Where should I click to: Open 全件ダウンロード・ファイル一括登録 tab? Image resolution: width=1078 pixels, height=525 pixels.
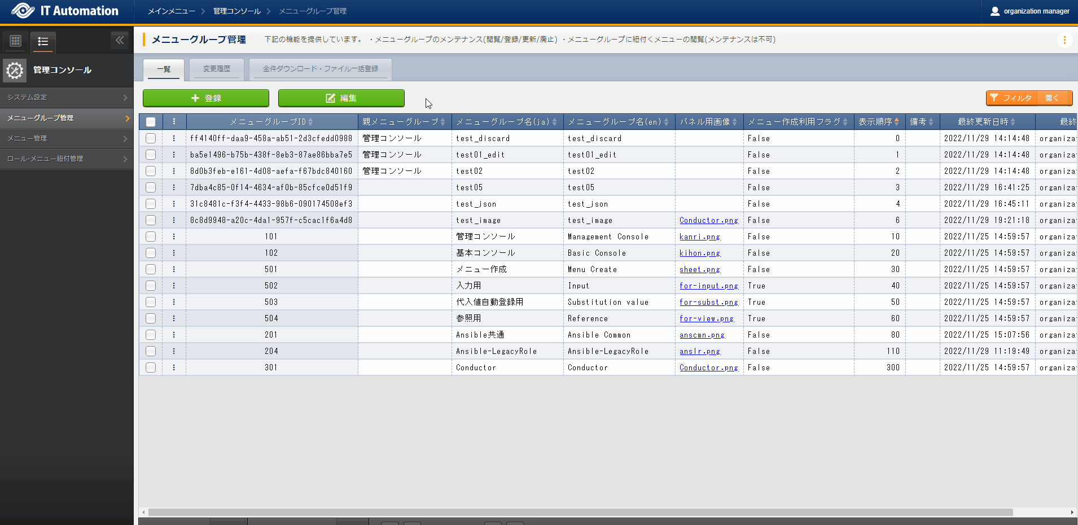320,69
